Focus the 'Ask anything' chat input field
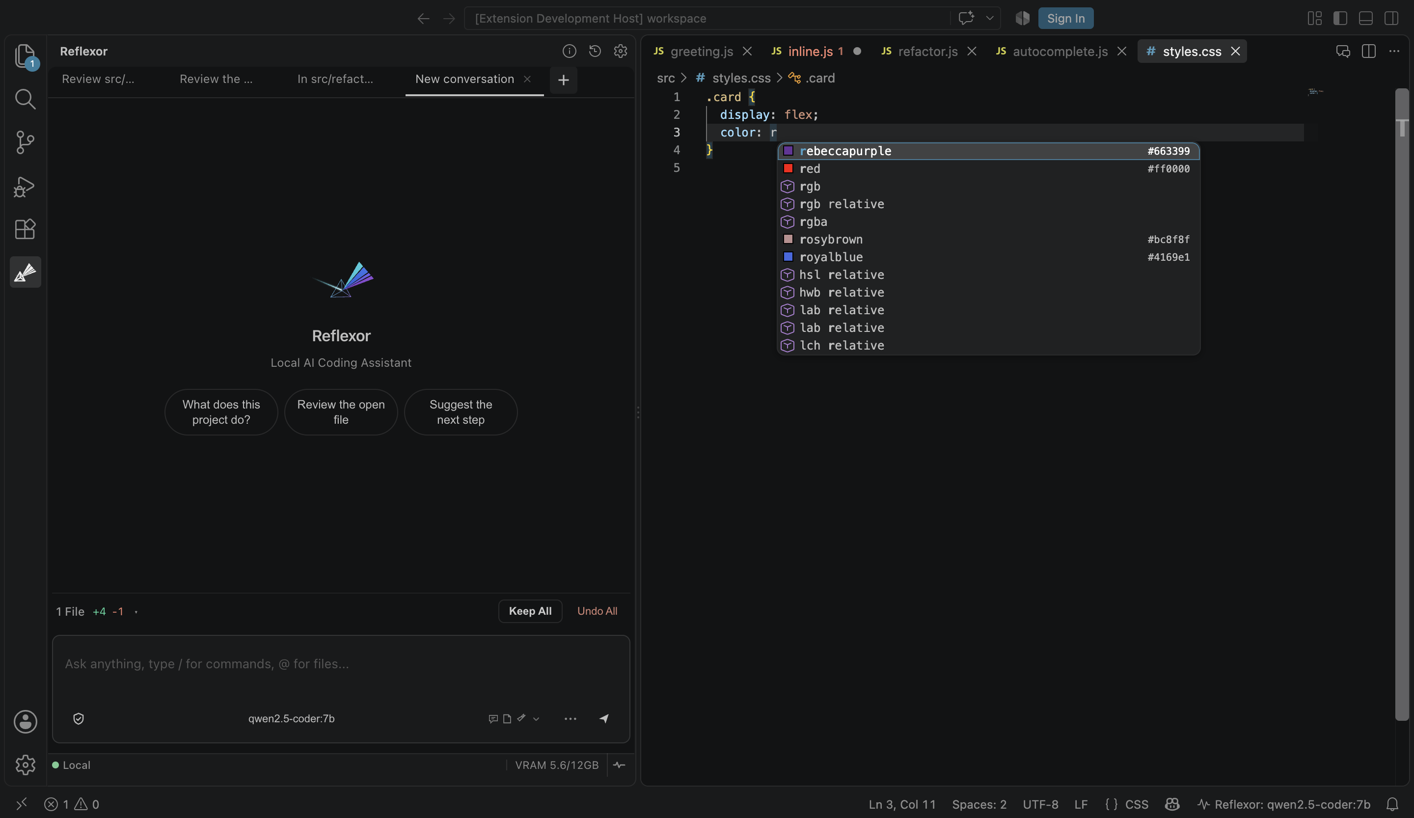Image resolution: width=1414 pixels, height=818 pixels. (341, 664)
